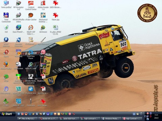
Task: Click the CS language indicator in taskbar
Action: coord(134,114)
